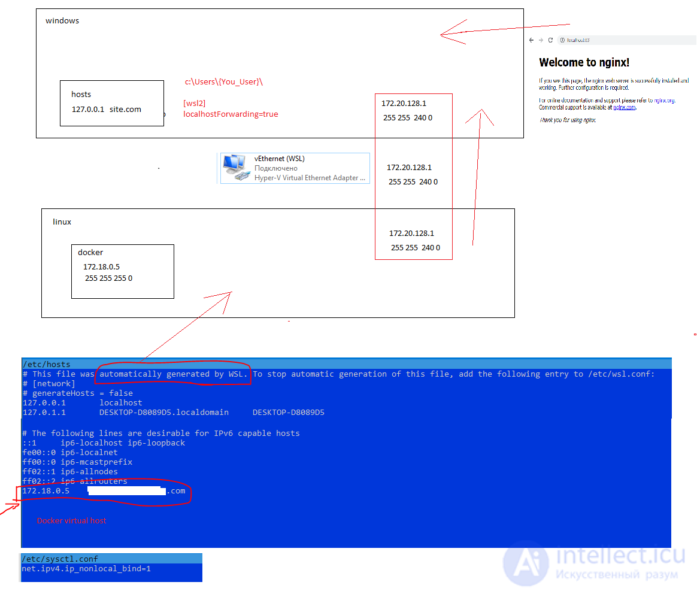Viewport: 697px width, 594px height.
Task: Click the "Welcome to nginx!" heading
Action: click(584, 62)
